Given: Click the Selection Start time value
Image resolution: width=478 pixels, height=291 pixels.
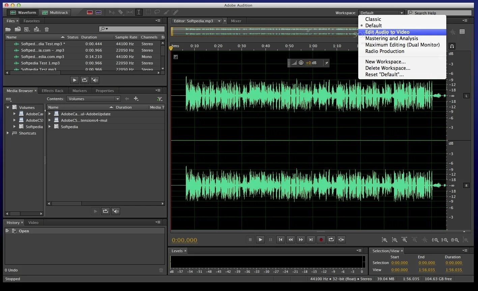Looking at the screenshot, I should click(399, 263).
